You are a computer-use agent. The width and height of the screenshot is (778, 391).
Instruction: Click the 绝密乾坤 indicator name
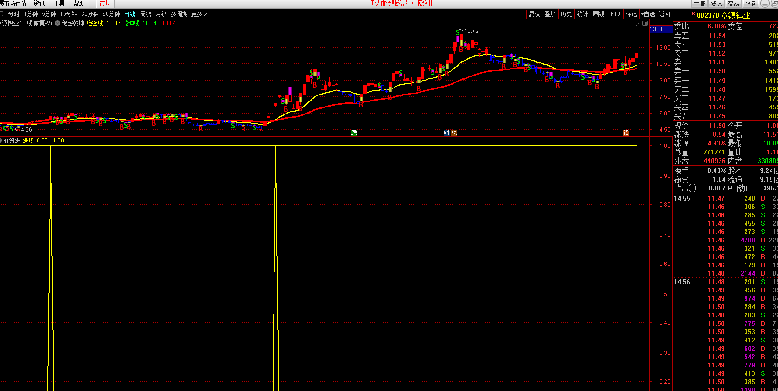pyautogui.click(x=73, y=23)
